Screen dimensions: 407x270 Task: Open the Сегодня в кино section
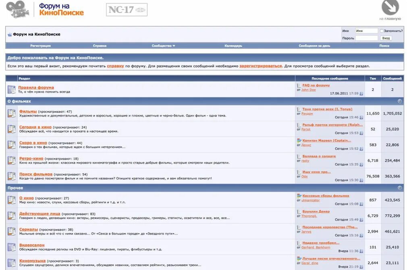click(35, 127)
